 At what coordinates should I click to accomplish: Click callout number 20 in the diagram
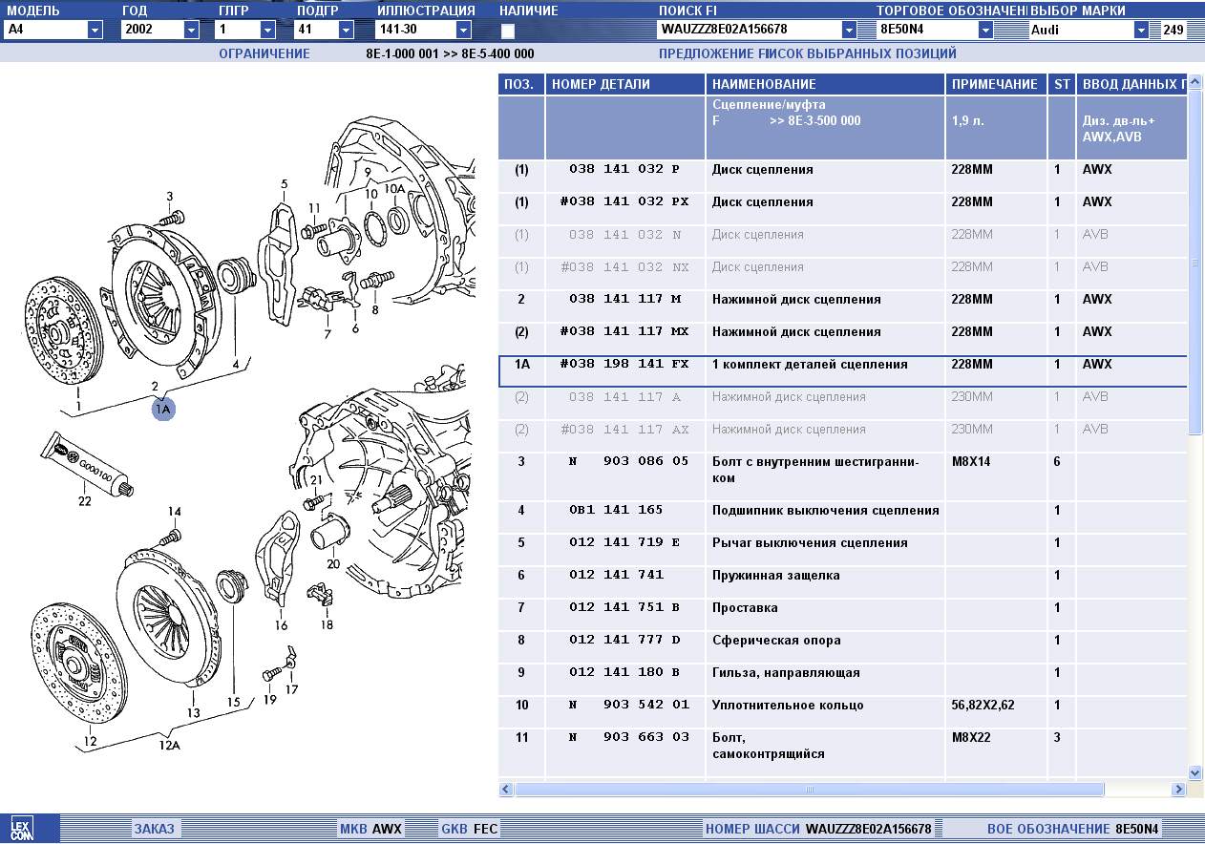(333, 563)
